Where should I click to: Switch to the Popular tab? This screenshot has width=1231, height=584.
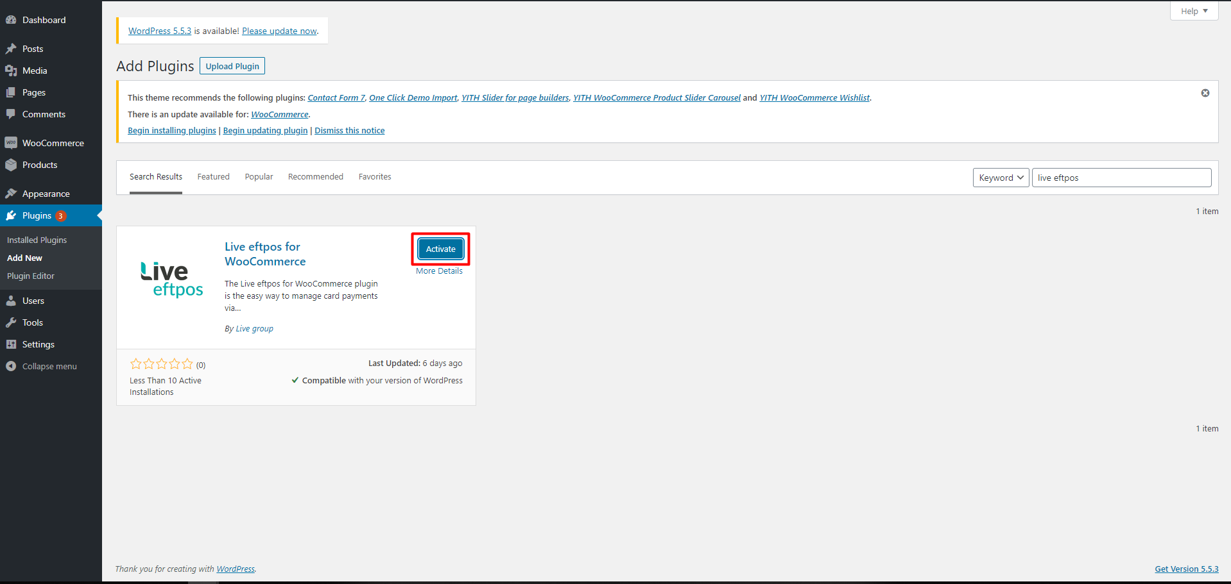coord(259,177)
